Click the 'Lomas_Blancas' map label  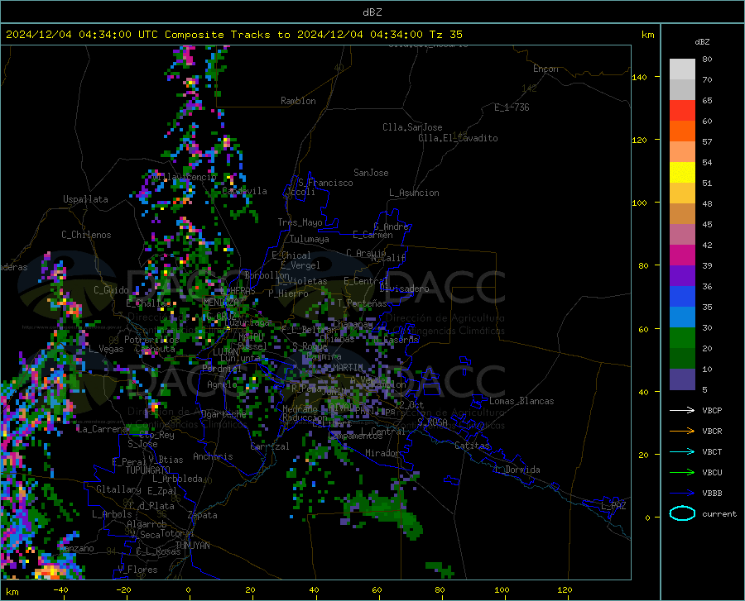521,401
